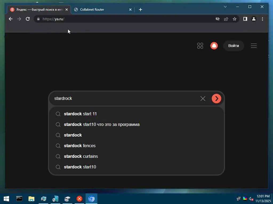
Task: Open Yandex services grid icon
Action: pos(200,46)
